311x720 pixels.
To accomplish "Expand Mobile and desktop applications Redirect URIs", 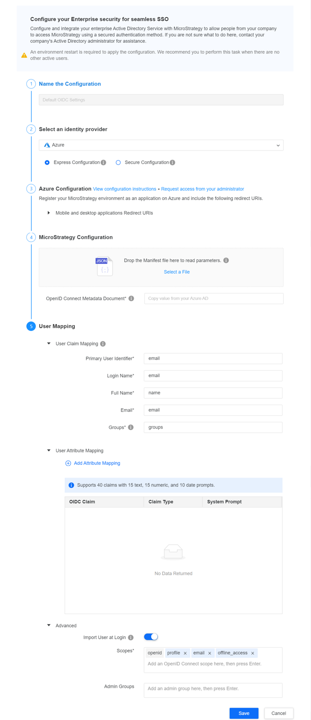I will (x=49, y=213).
